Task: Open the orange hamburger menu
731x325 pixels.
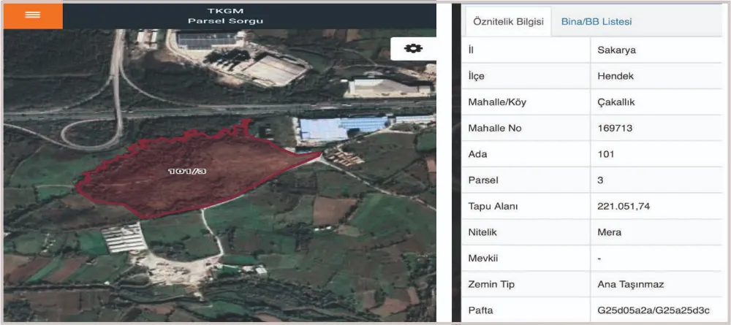Action: point(32,15)
